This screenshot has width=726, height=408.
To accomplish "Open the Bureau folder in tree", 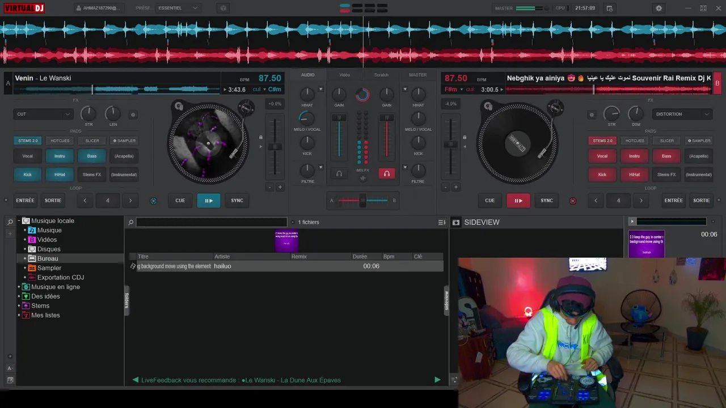I will point(48,258).
